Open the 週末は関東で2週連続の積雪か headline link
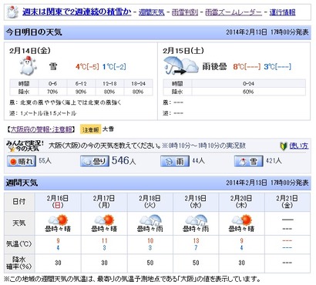Image resolution: width=316 pixels, height=285 pixels. pyautogui.click(x=76, y=12)
